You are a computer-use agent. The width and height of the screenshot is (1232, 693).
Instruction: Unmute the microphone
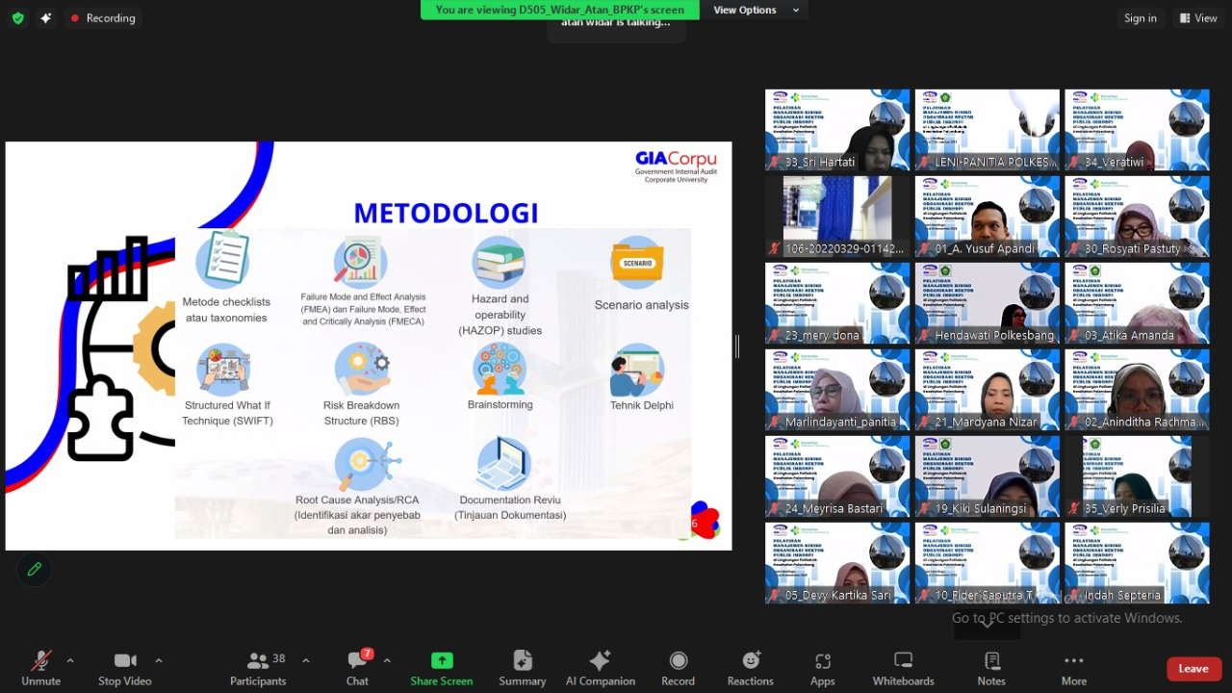coord(40,668)
